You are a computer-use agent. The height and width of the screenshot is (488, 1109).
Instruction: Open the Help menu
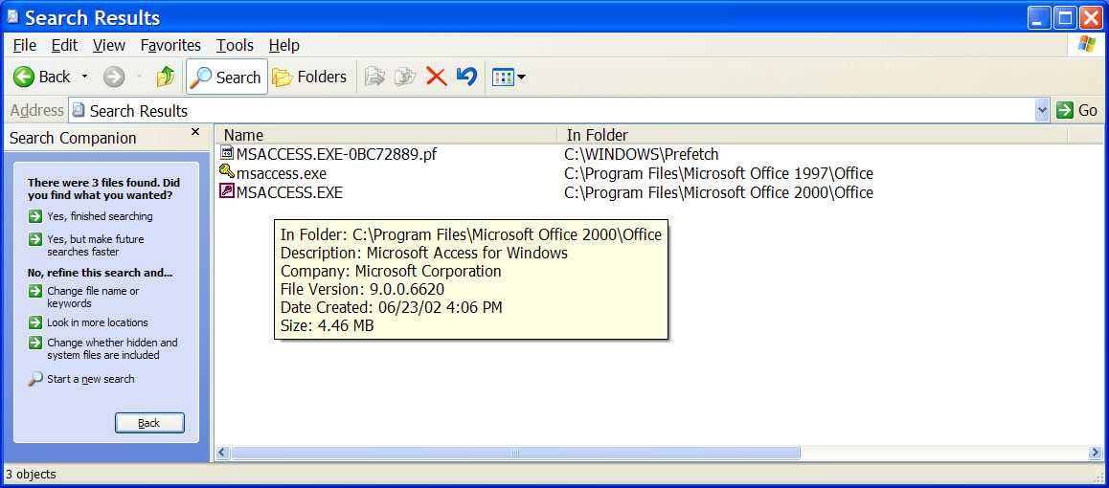click(x=284, y=45)
